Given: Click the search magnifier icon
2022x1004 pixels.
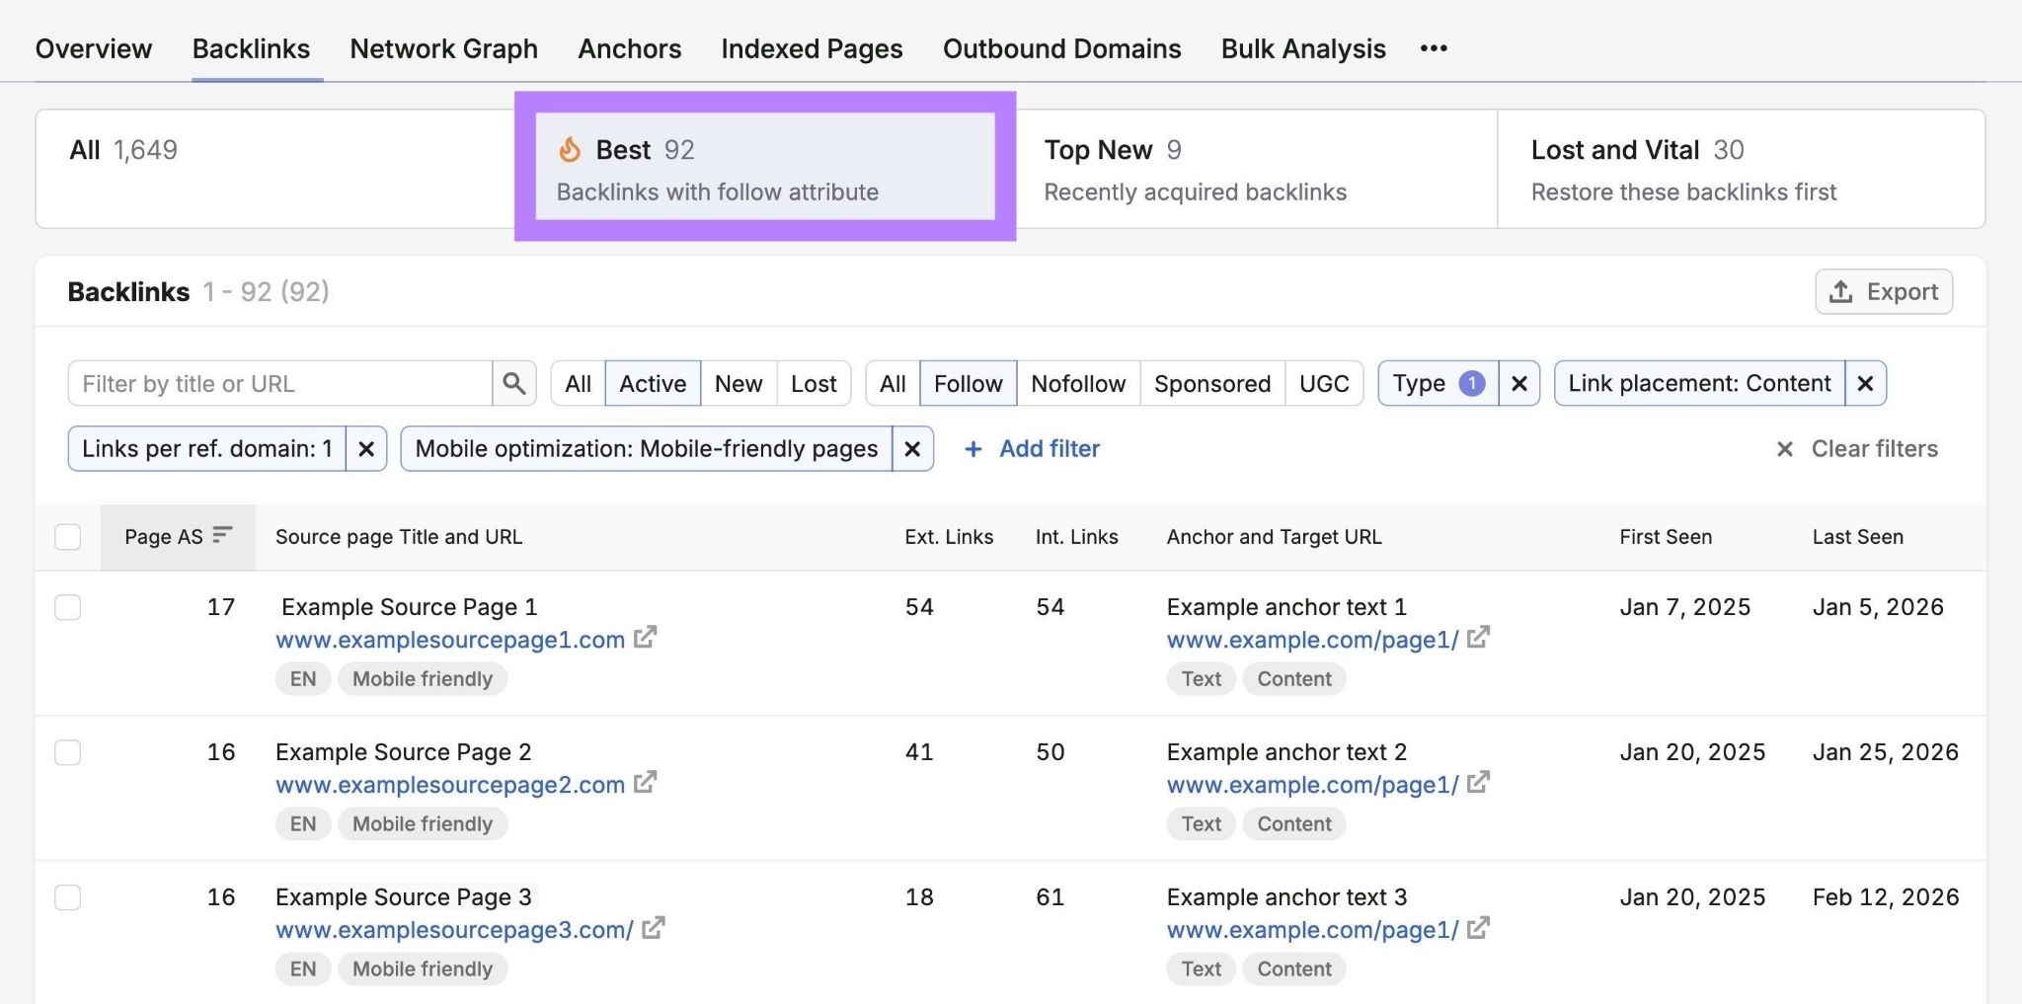Looking at the screenshot, I should (513, 383).
